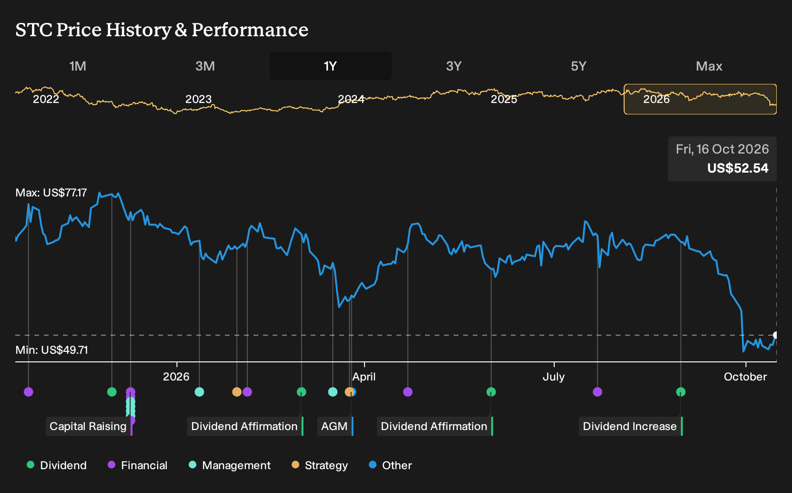Open the Capital Raising event label
792x493 pixels.
click(x=89, y=426)
